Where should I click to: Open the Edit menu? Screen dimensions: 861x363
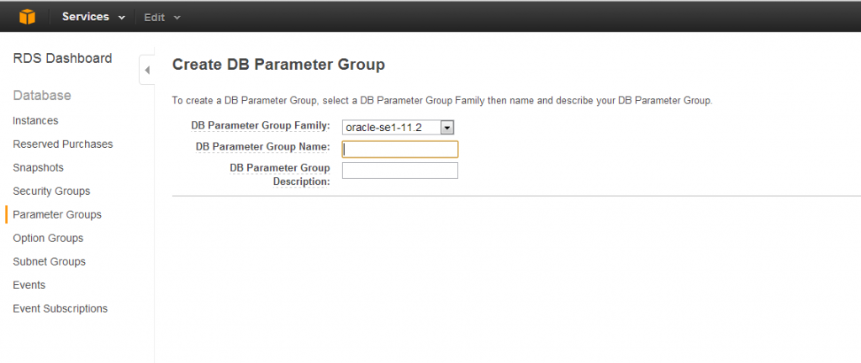162,18
